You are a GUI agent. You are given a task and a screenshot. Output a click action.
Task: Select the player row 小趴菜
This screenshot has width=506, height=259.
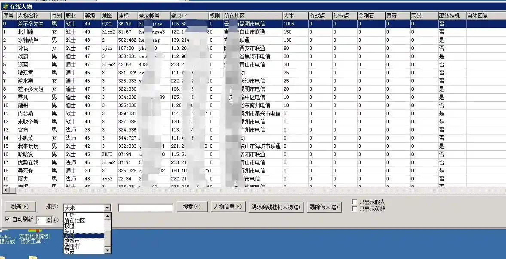(254, 138)
